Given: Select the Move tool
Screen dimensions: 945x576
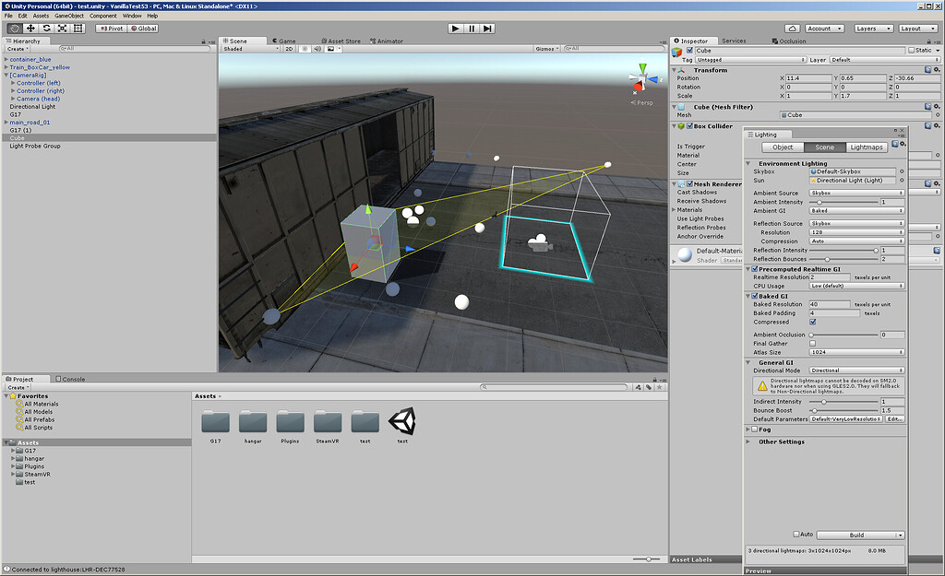Looking at the screenshot, I should (30, 28).
